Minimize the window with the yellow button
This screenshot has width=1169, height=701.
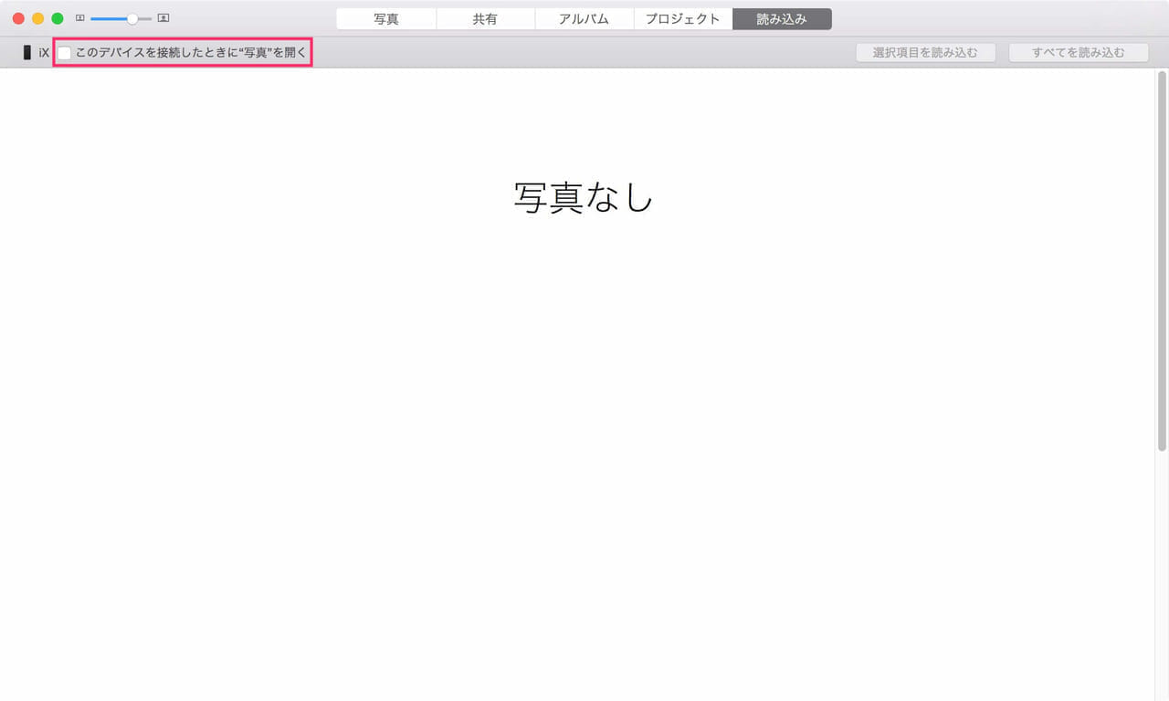pos(37,18)
